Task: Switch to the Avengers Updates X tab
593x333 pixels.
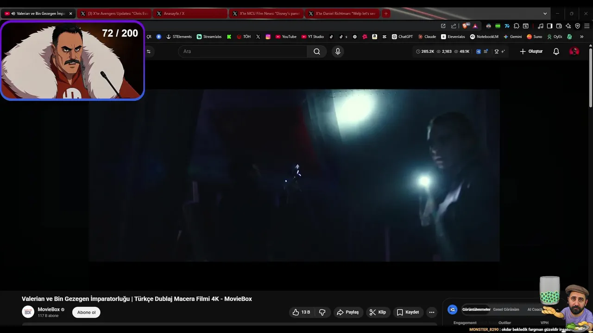Action: 114,13
